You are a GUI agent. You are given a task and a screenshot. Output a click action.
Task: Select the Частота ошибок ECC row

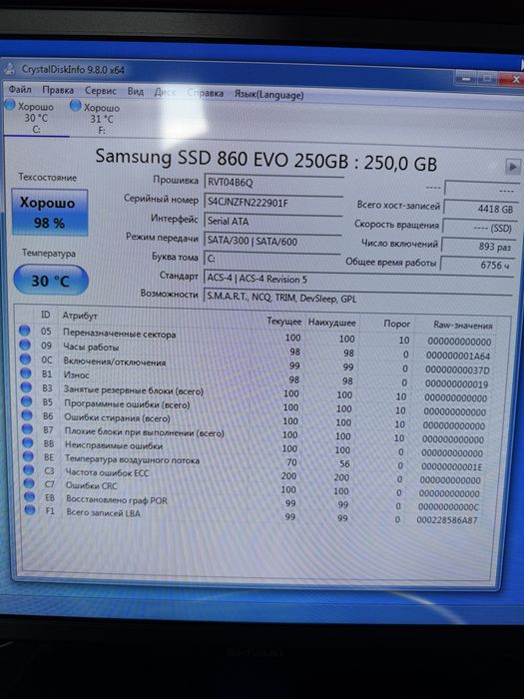257,474
